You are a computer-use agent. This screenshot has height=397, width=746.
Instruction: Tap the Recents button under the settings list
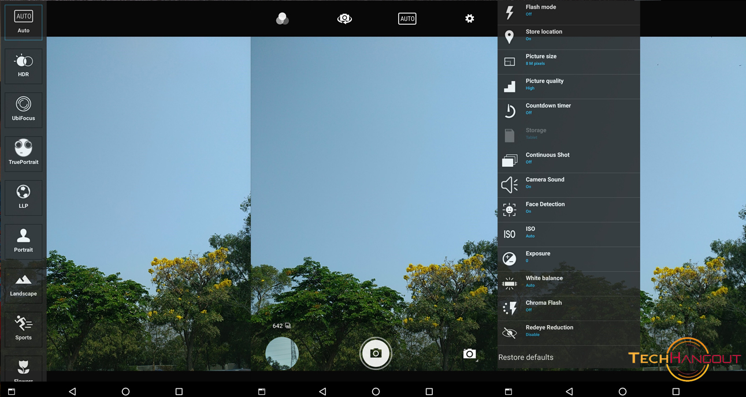coord(676,391)
